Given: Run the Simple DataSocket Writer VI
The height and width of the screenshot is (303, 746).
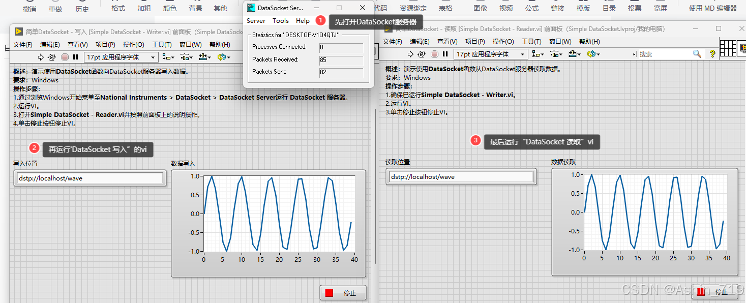Looking at the screenshot, I should click(40, 57).
